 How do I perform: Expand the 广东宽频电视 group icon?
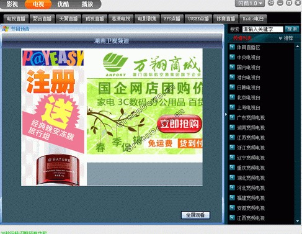pyautogui.click(x=232, y=117)
